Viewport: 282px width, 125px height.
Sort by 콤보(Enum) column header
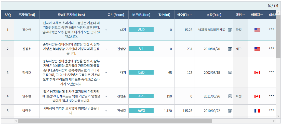pos(116,15)
